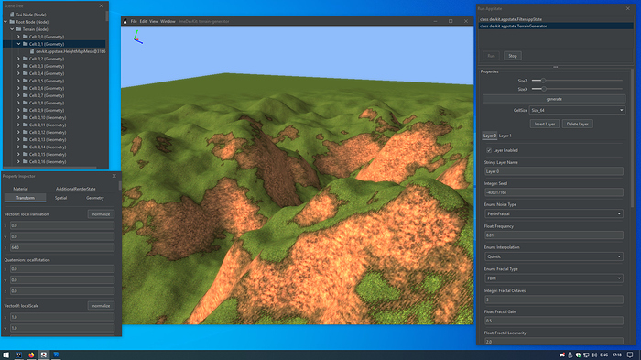The image size is (641, 360).
Task: Open Photoshop from the taskbar
Action: click(x=56, y=355)
